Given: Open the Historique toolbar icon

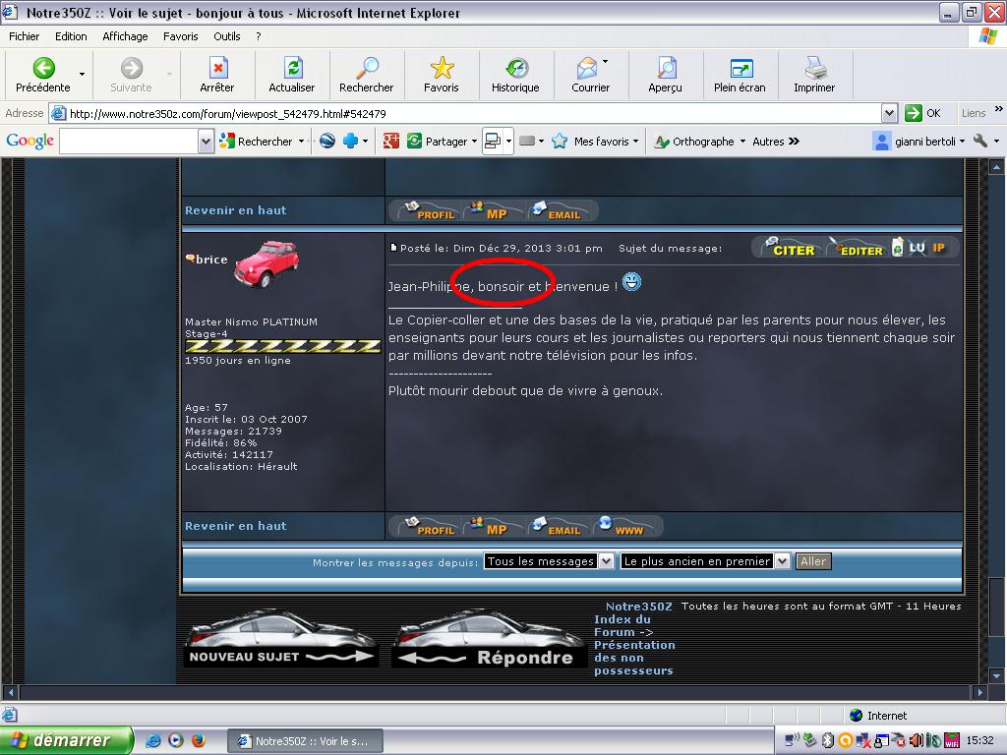Looking at the screenshot, I should pyautogui.click(x=515, y=69).
